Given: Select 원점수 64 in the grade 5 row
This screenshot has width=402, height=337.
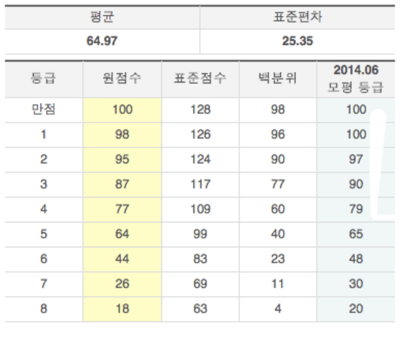Looking at the screenshot, I should pos(122,234).
